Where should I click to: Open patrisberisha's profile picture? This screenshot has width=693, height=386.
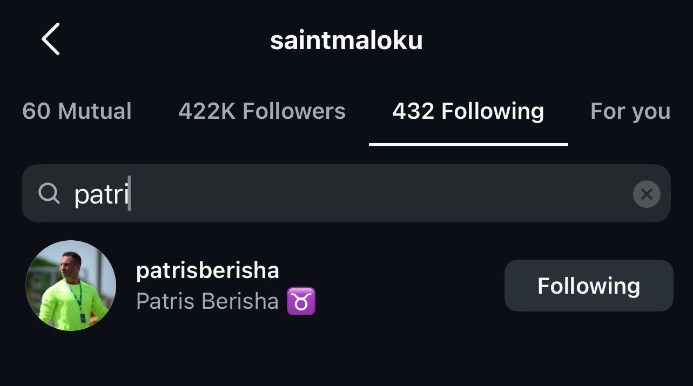click(71, 286)
